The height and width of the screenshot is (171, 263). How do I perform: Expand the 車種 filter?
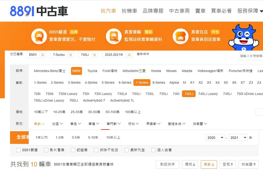94,124
